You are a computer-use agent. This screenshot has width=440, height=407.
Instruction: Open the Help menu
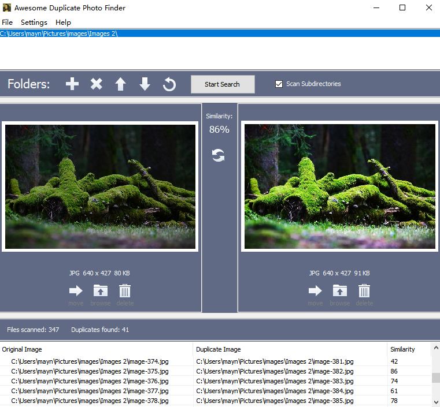tap(63, 22)
